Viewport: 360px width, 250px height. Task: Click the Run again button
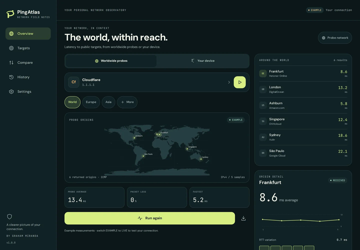(x=150, y=218)
